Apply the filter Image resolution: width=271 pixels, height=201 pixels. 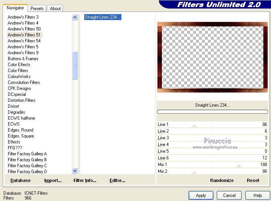pos(201,195)
